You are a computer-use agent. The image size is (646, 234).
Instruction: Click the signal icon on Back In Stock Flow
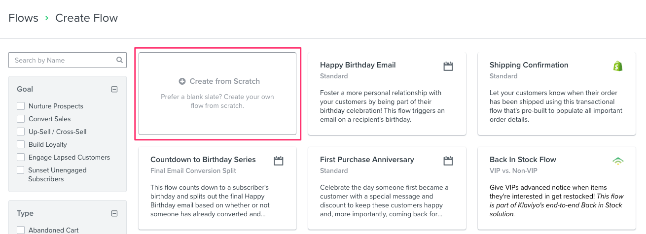tap(617, 161)
